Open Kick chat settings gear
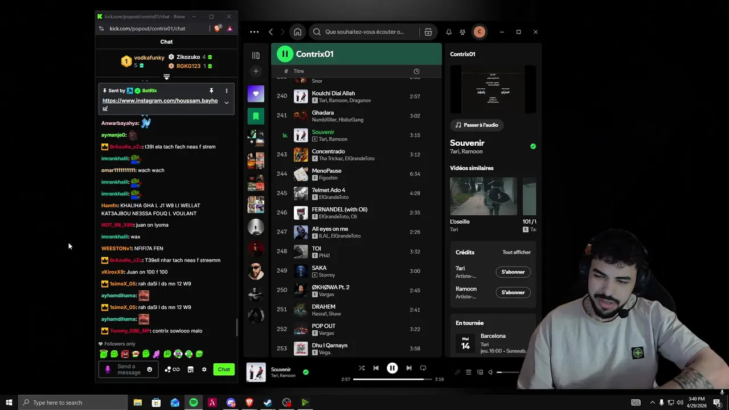 (x=204, y=370)
